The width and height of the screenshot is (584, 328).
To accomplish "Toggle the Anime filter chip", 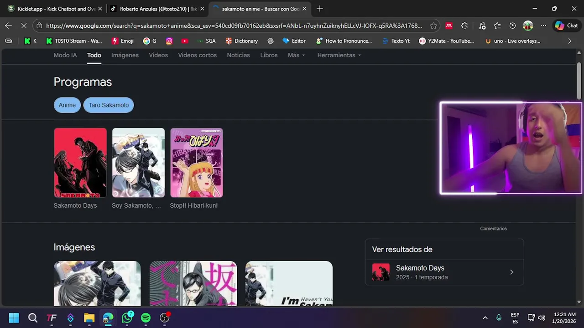I will [x=67, y=105].
